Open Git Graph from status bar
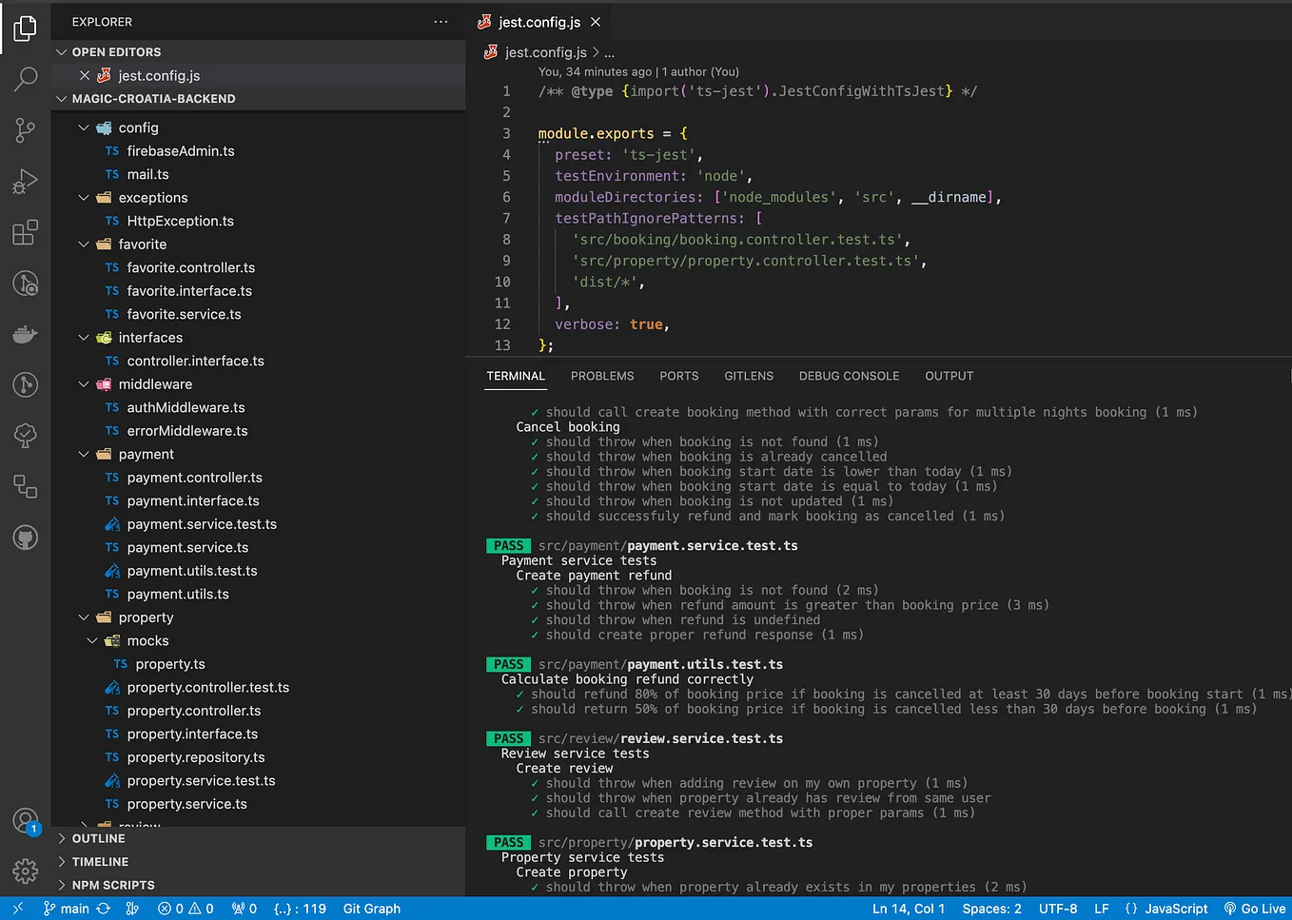This screenshot has width=1292, height=920. 371,909
